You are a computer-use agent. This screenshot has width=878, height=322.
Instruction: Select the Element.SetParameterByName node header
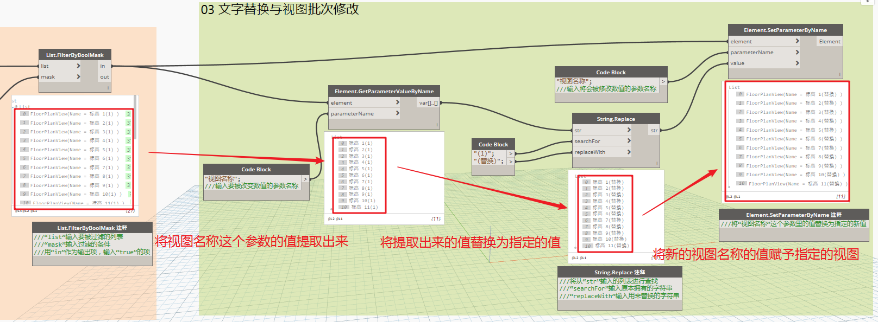coord(785,30)
